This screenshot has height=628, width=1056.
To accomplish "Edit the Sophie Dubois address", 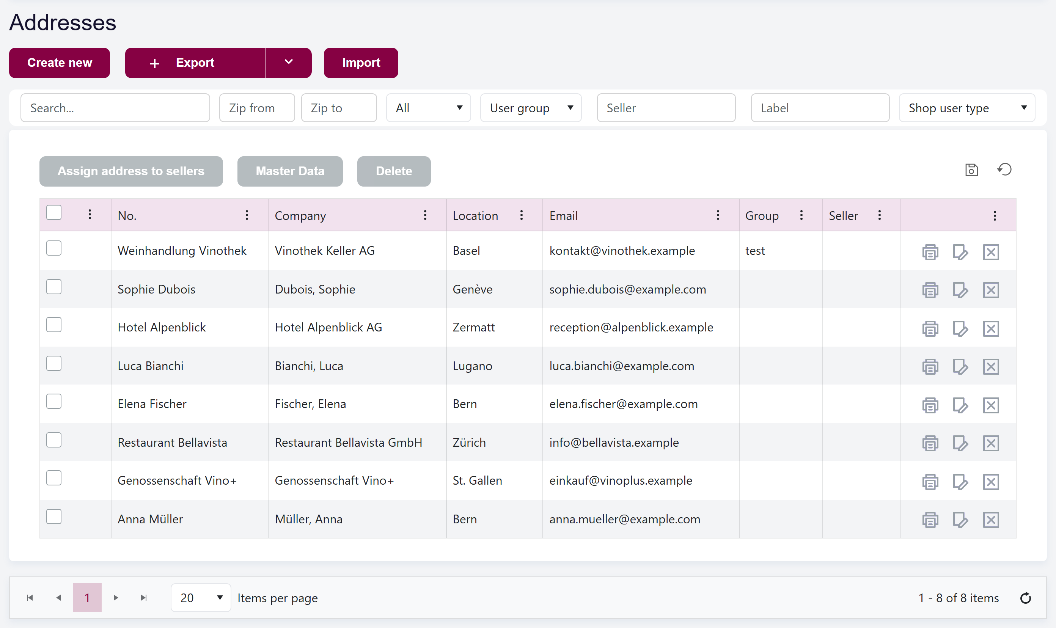I will tap(960, 290).
